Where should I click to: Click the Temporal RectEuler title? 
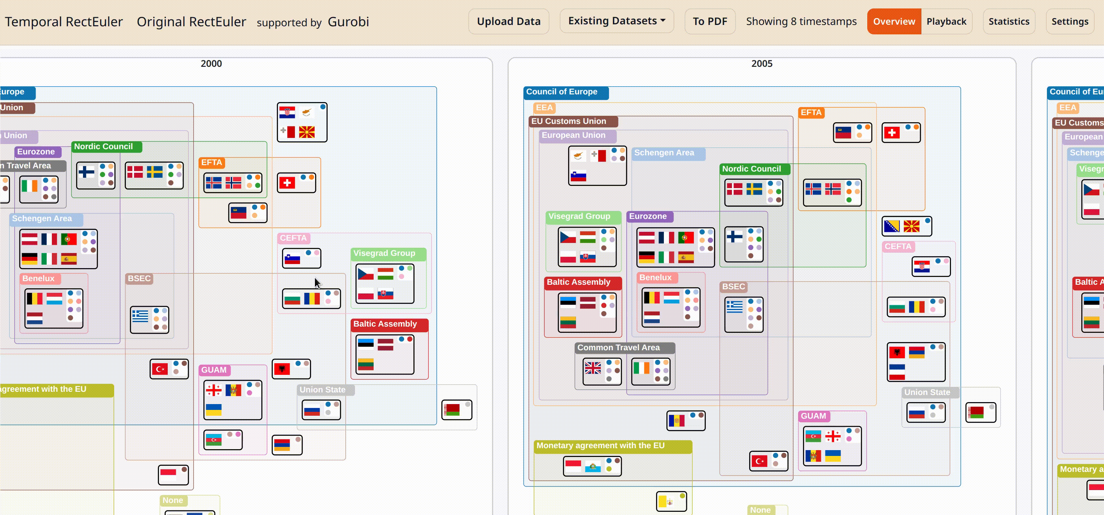point(64,21)
